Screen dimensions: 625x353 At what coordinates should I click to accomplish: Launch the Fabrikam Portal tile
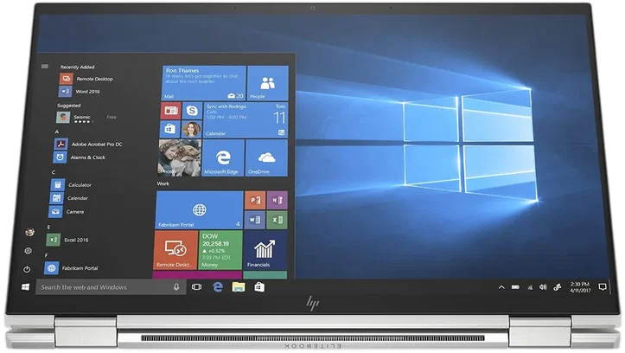pyautogui.click(x=199, y=211)
